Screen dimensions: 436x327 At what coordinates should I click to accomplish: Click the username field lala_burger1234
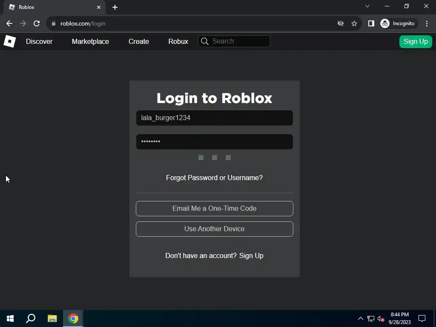tap(215, 118)
